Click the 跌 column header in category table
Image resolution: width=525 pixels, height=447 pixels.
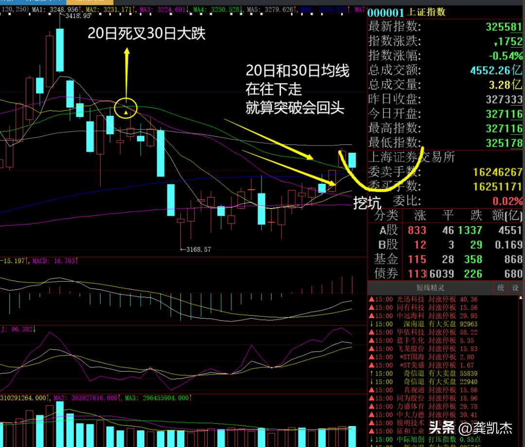coord(476,215)
